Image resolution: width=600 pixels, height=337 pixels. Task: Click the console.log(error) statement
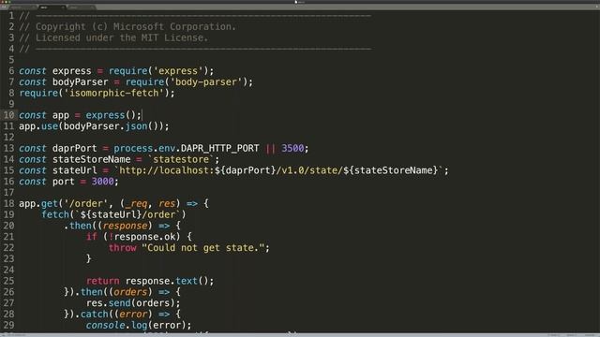(139, 326)
